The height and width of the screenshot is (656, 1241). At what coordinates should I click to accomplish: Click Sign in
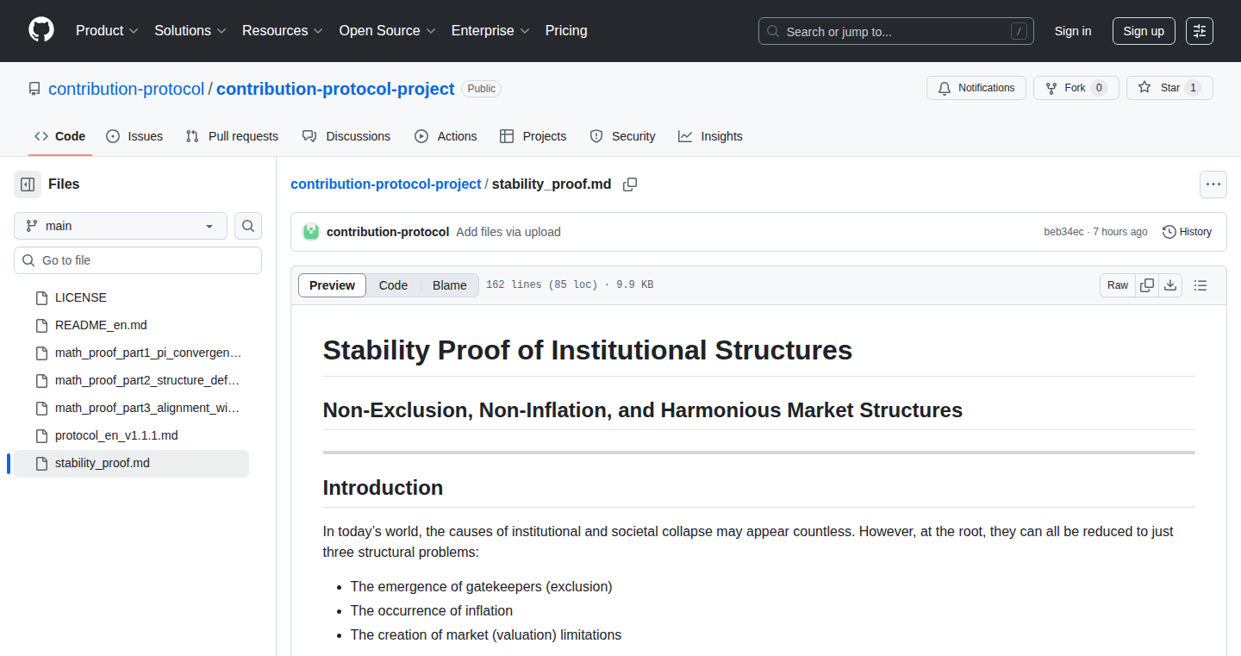pos(1073,31)
